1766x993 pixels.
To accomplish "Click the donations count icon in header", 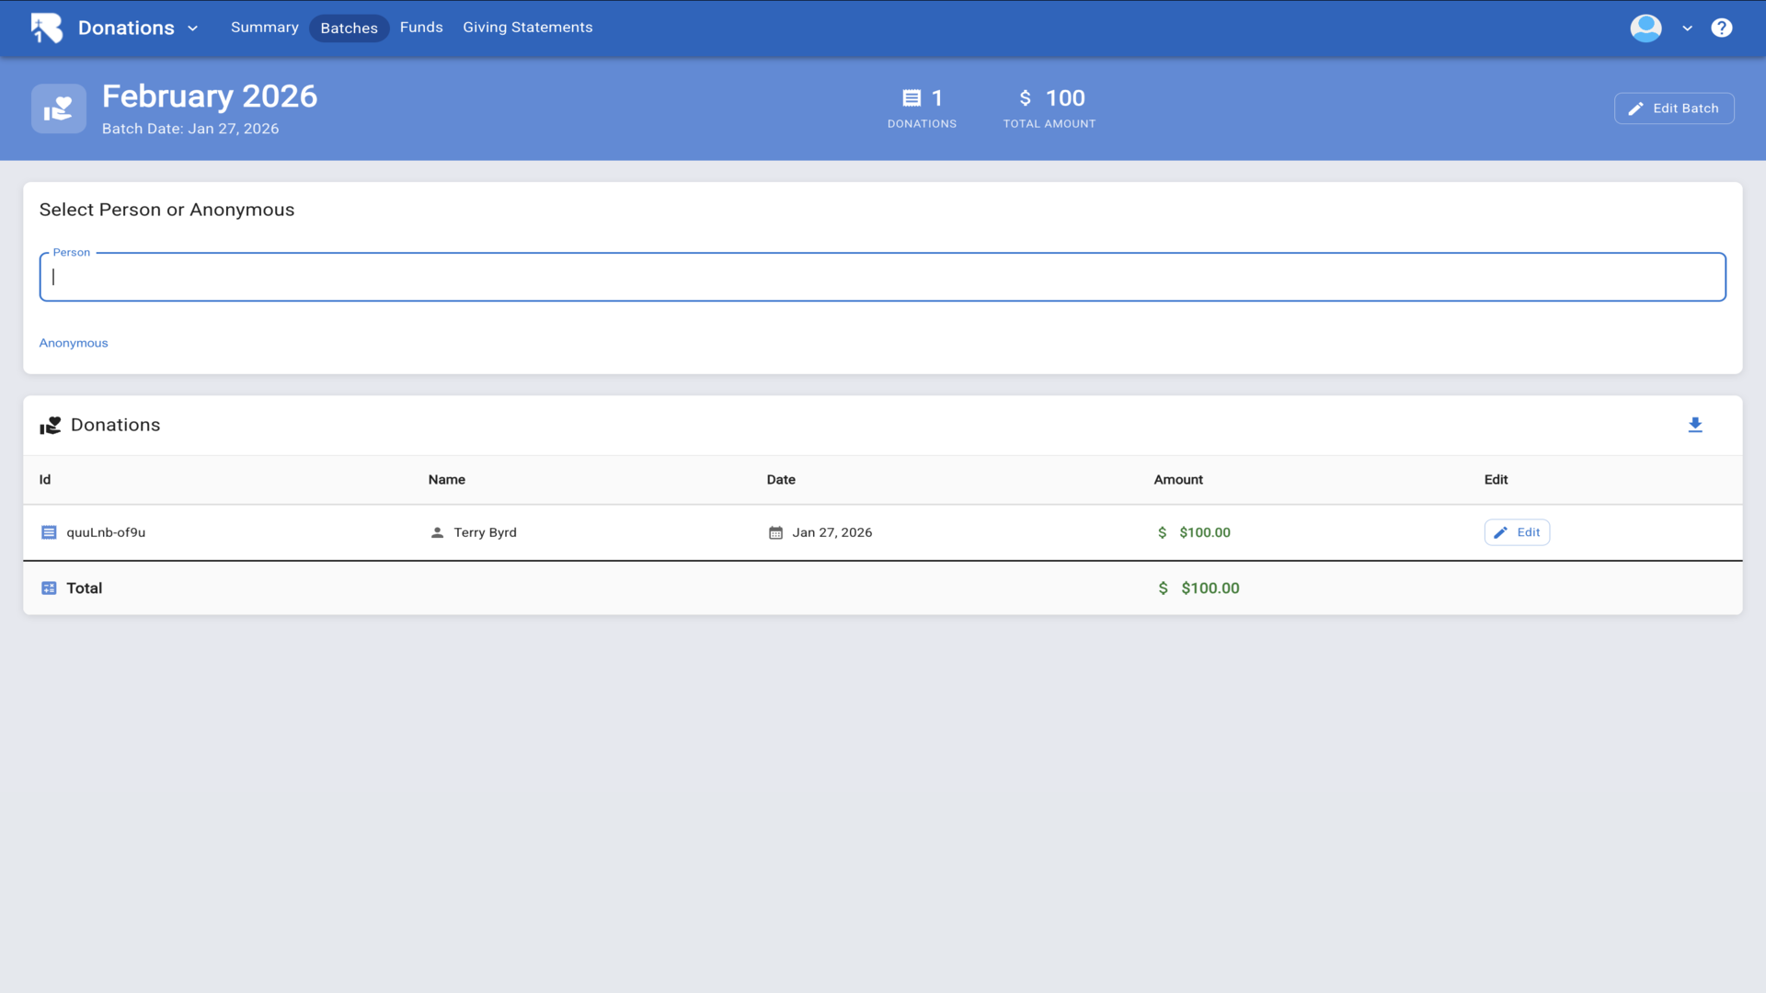I will point(912,98).
